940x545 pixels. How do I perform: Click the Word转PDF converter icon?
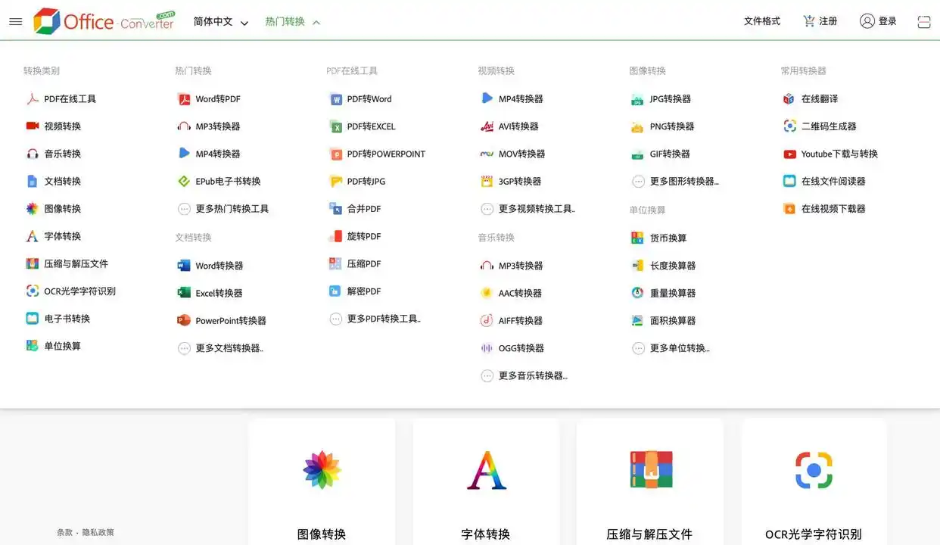click(184, 98)
